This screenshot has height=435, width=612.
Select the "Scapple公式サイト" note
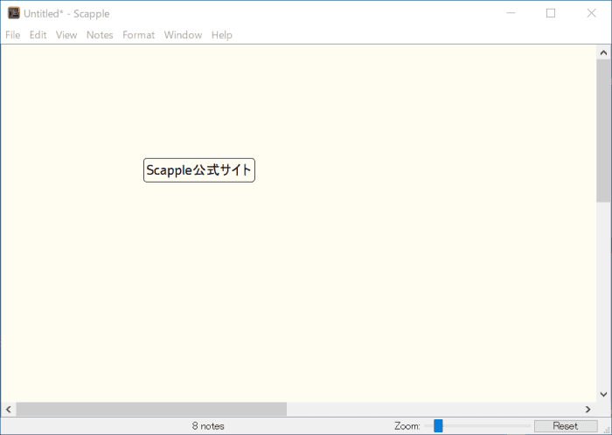coord(199,170)
